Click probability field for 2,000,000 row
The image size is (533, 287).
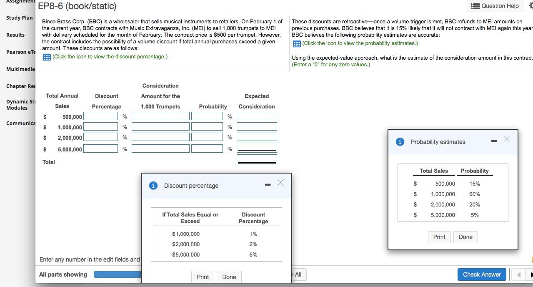tap(207, 137)
